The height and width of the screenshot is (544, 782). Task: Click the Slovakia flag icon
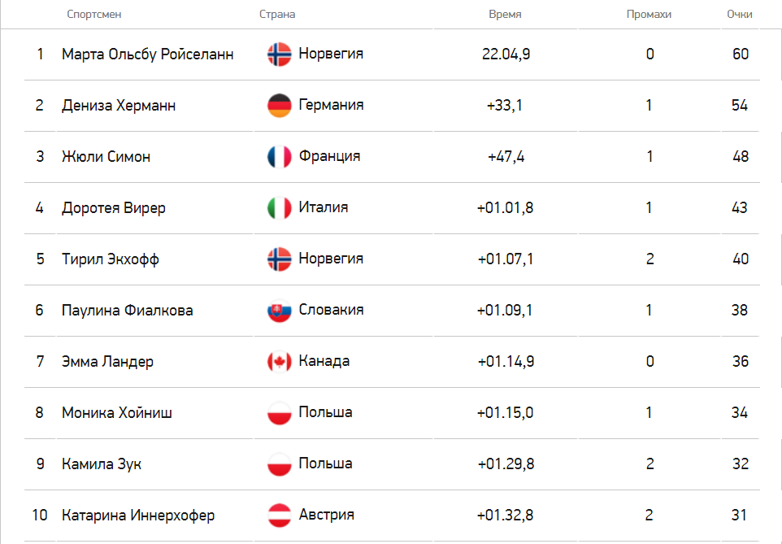point(280,311)
